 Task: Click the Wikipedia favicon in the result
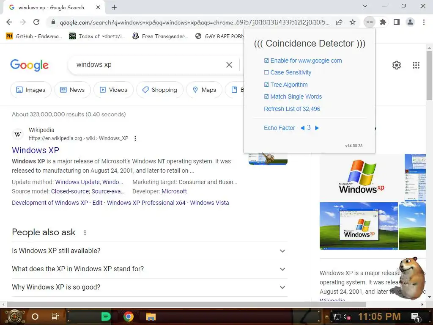coord(18,134)
